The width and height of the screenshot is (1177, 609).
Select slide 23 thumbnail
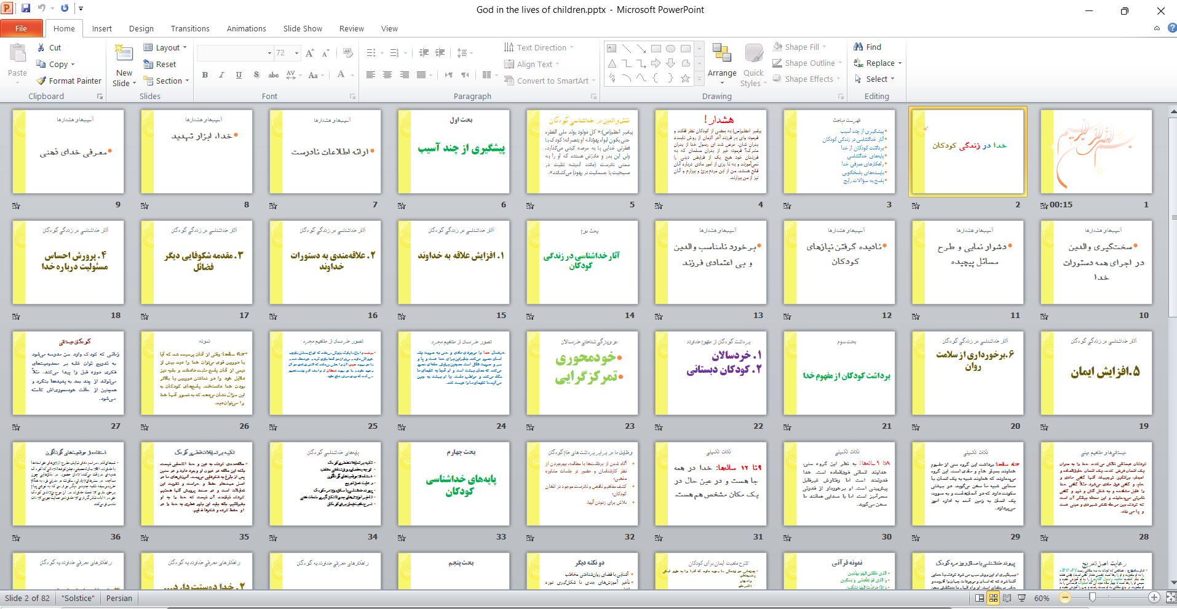[x=582, y=373]
